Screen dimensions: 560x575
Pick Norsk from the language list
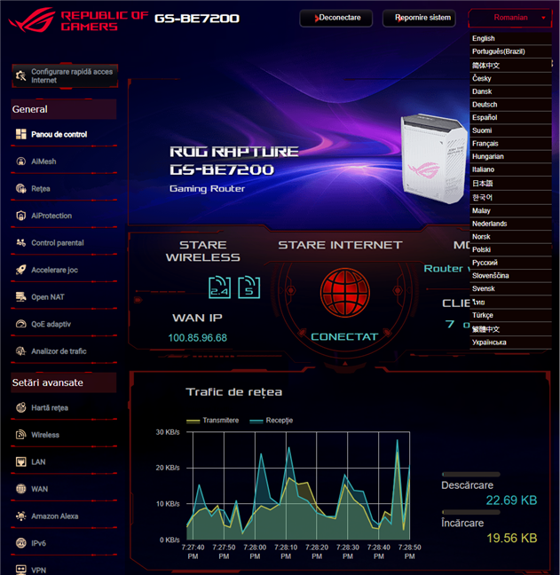coord(510,237)
